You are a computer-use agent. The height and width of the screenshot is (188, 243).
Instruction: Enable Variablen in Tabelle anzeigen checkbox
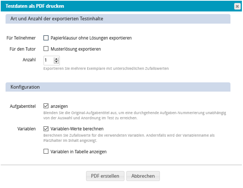click(46, 151)
